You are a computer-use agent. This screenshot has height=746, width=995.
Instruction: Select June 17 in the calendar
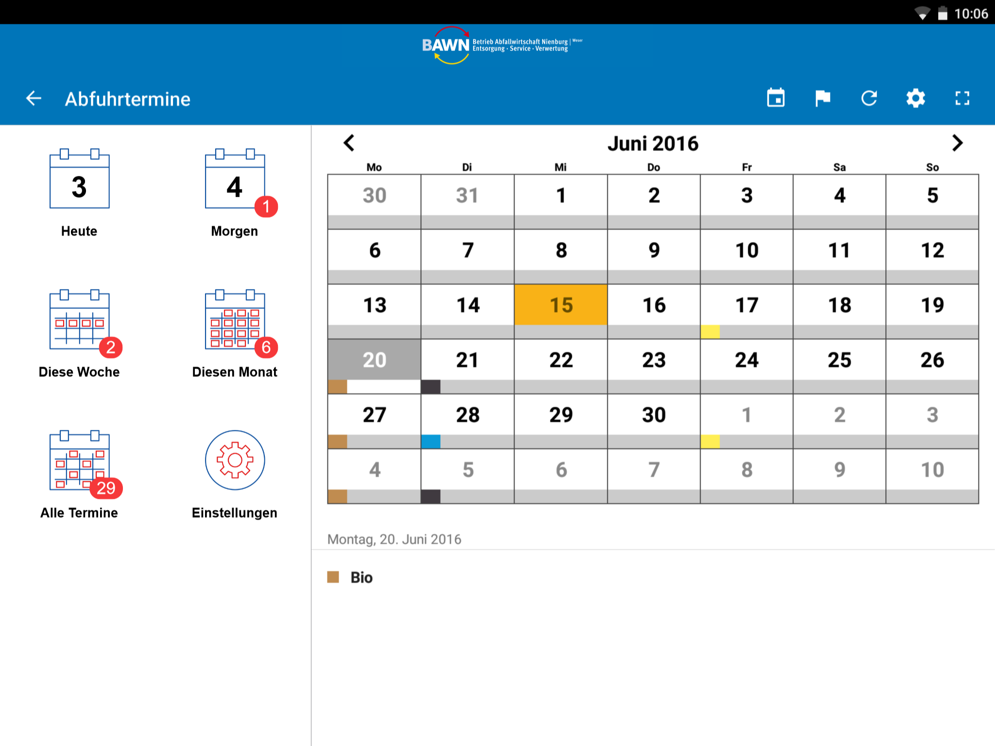[746, 305]
